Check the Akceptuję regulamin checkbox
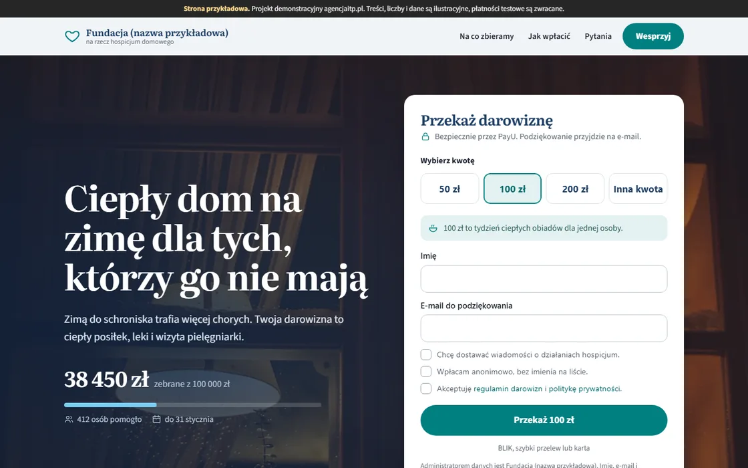 (x=426, y=388)
